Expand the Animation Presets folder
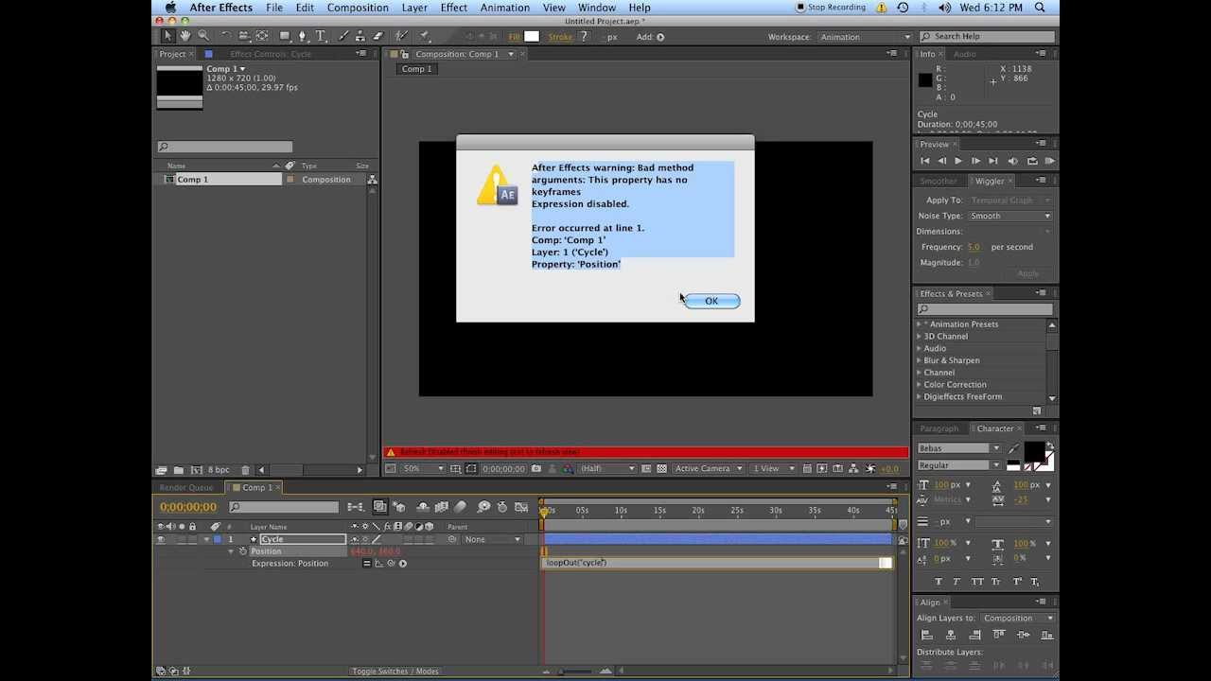The width and height of the screenshot is (1211, 681). pyautogui.click(x=919, y=324)
